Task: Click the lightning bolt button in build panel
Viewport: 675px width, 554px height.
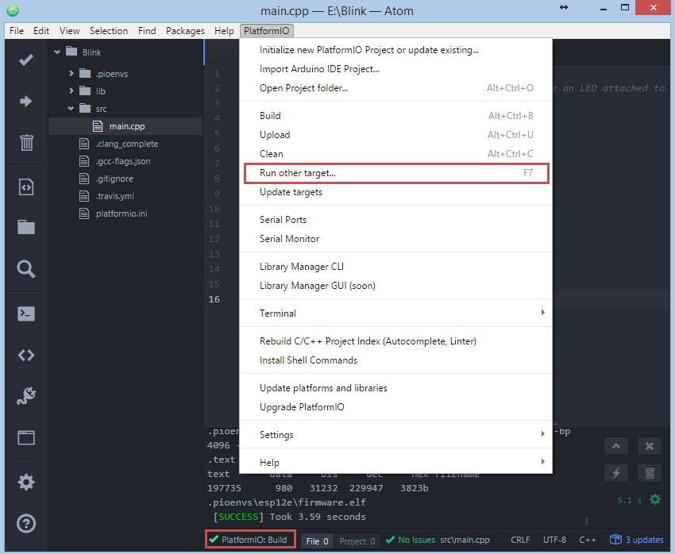Action: pyautogui.click(x=616, y=473)
